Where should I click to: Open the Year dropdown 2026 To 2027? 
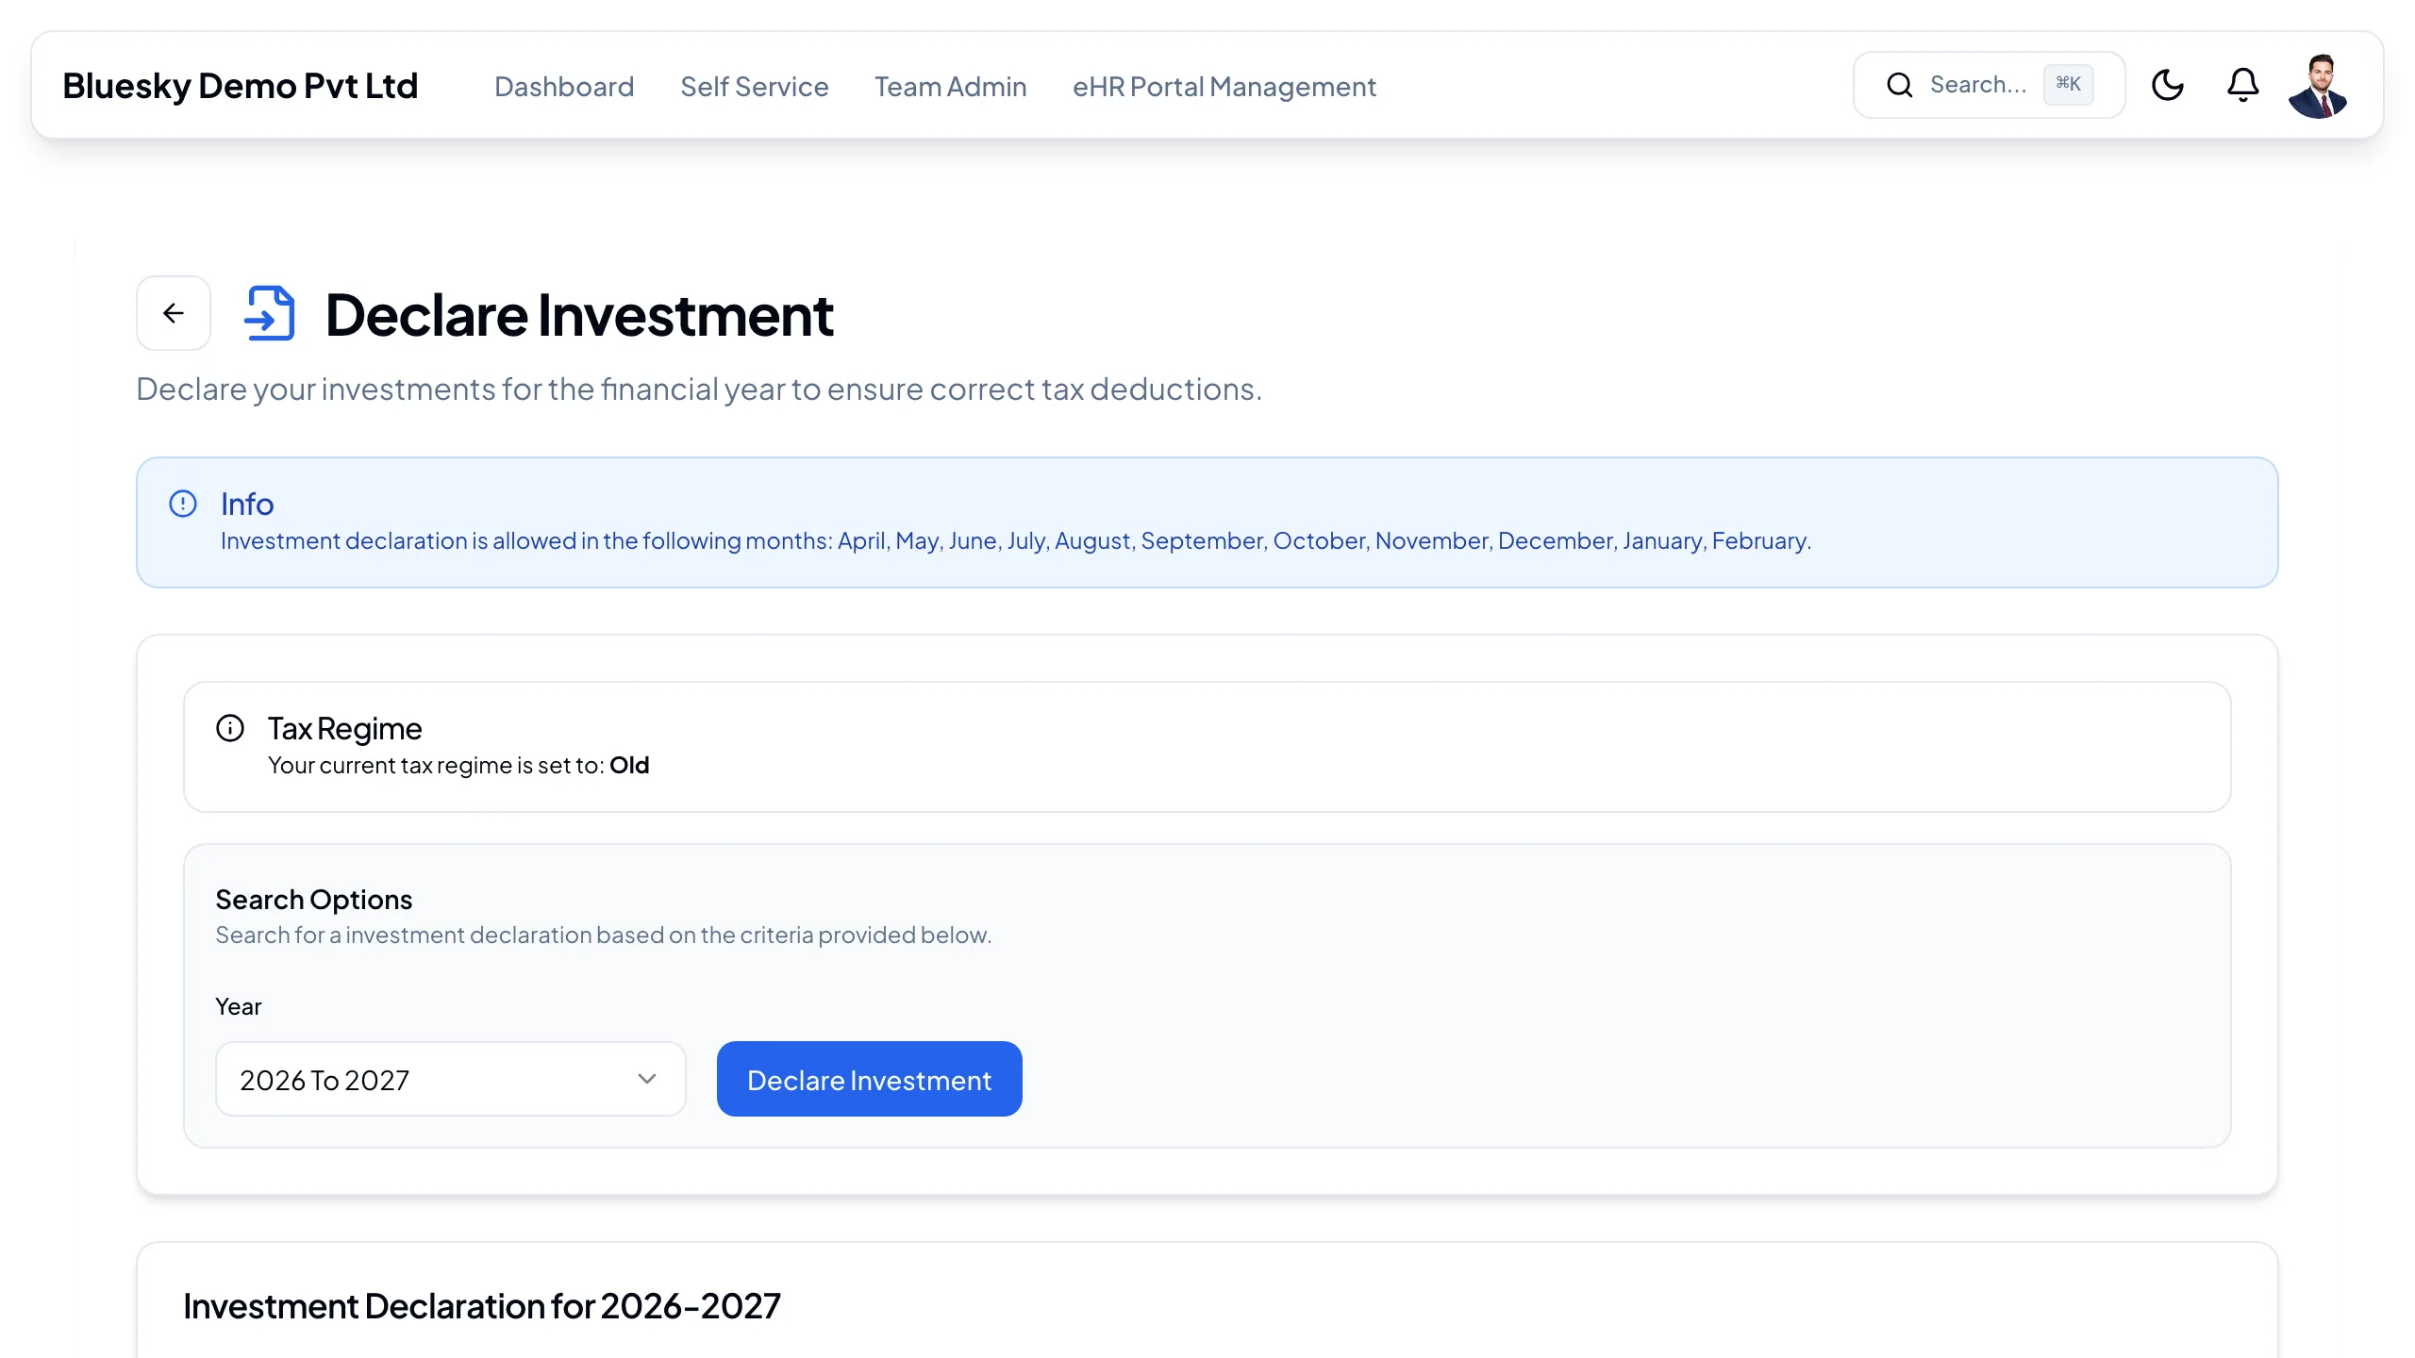click(x=451, y=1079)
